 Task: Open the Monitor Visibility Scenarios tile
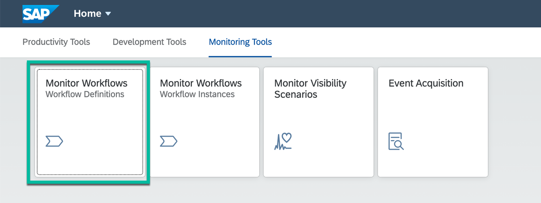[319, 122]
